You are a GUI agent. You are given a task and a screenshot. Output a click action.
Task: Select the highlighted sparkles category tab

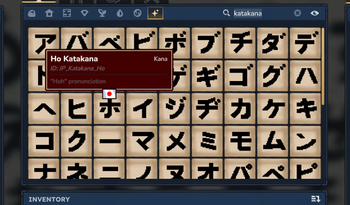pos(155,13)
